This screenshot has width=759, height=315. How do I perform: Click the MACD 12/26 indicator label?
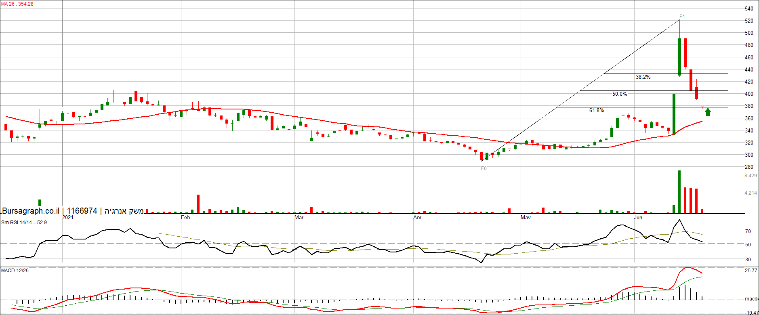[15, 270]
